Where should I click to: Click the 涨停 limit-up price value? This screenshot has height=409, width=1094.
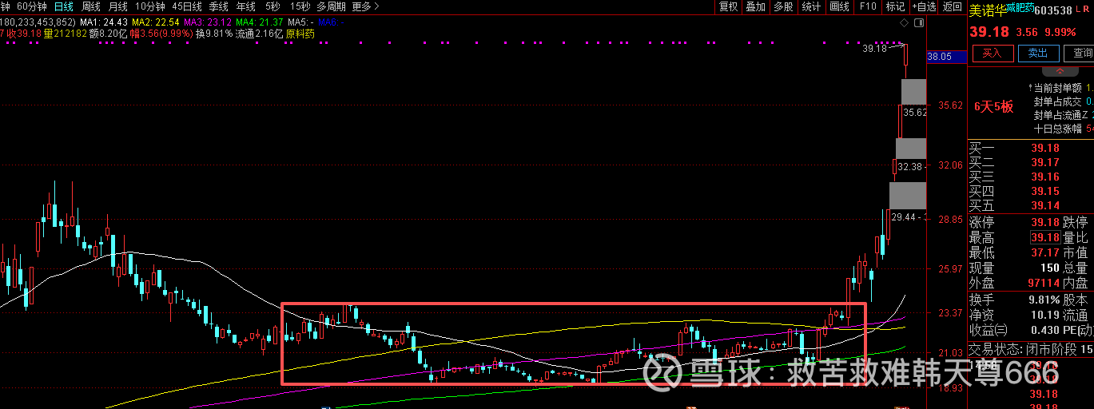[x=1044, y=222]
